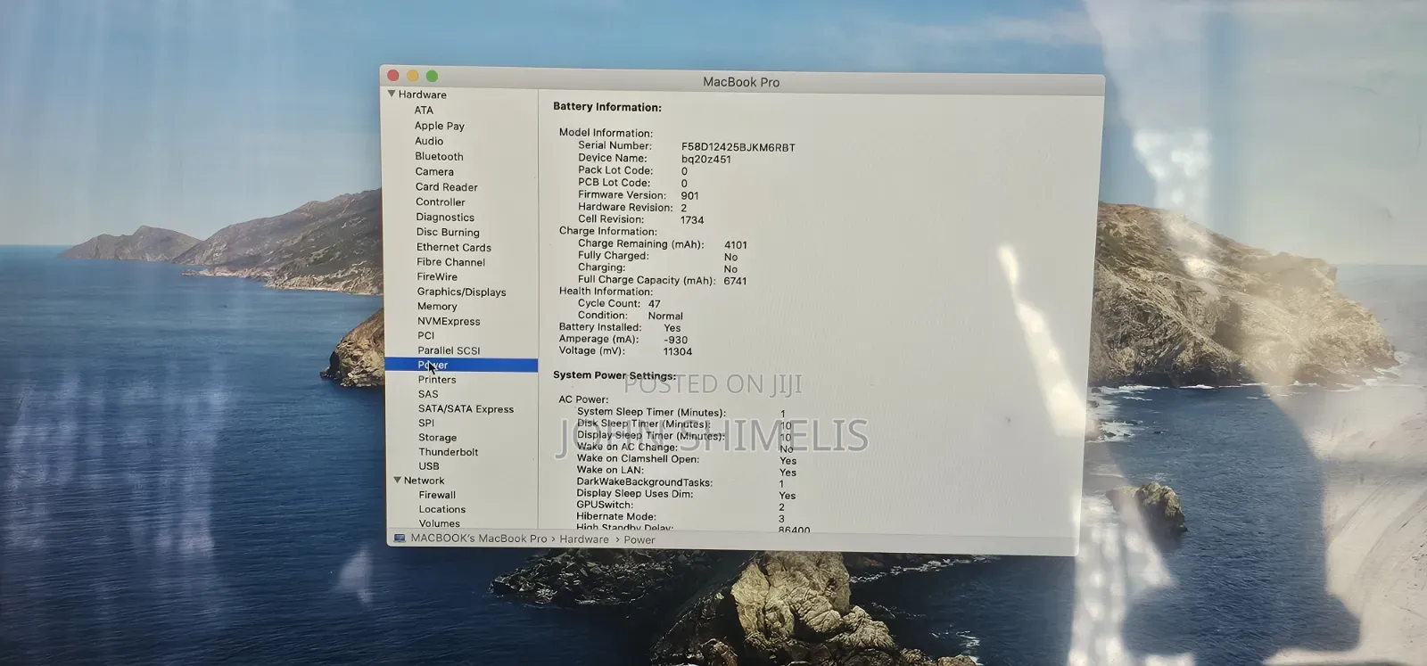The height and width of the screenshot is (666, 1427).
Task: Open Disc Burning entry
Action: [x=448, y=233]
